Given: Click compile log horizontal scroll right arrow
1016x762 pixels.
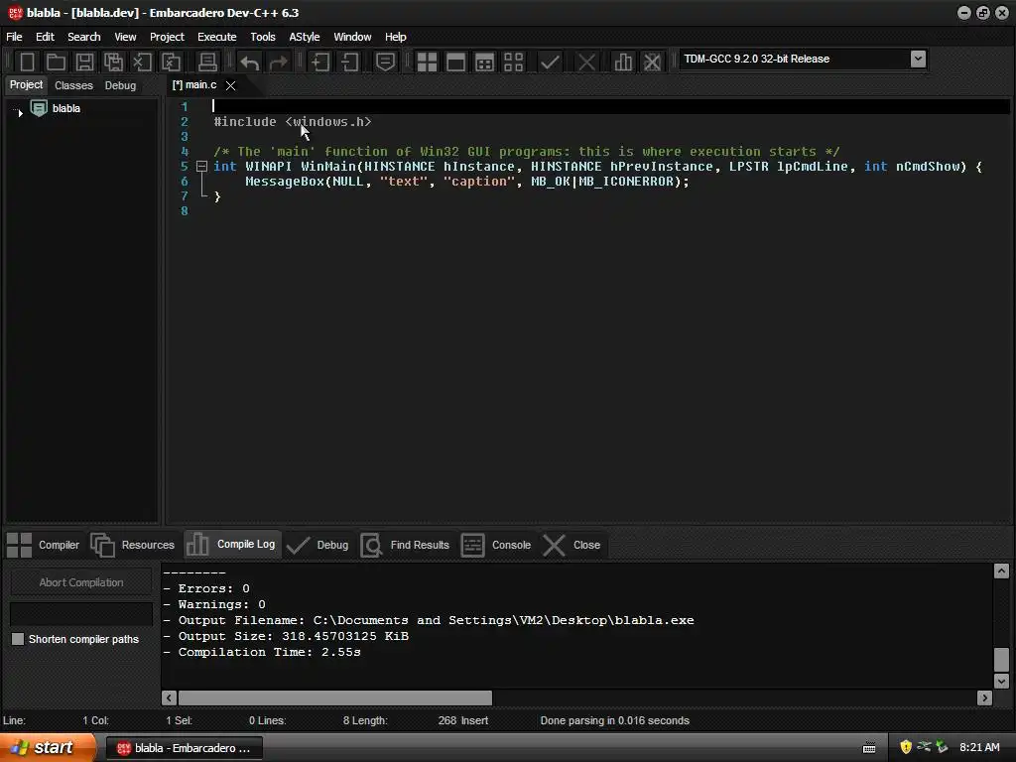Looking at the screenshot, I should [985, 698].
